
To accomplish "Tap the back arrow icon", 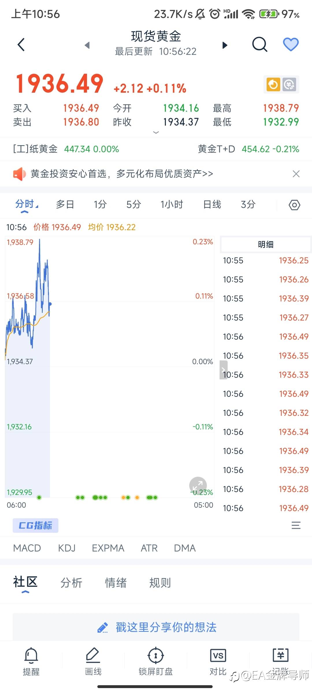I will click(x=21, y=45).
